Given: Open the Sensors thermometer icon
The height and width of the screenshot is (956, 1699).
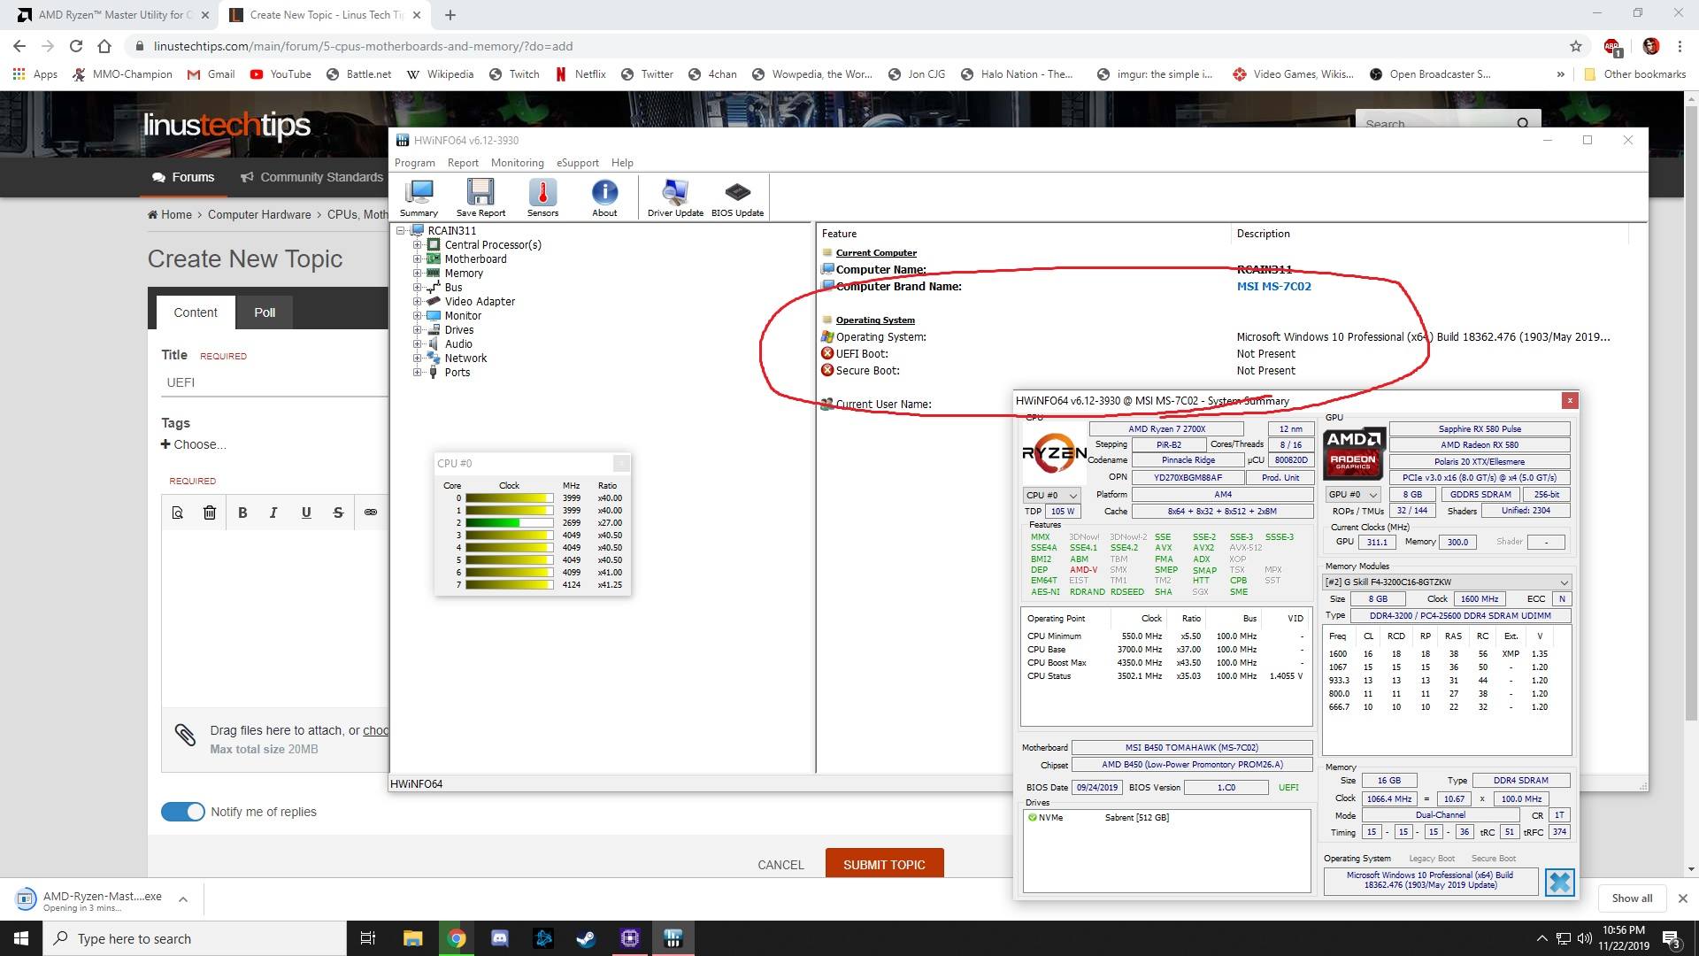Looking at the screenshot, I should click(x=542, y=197).
